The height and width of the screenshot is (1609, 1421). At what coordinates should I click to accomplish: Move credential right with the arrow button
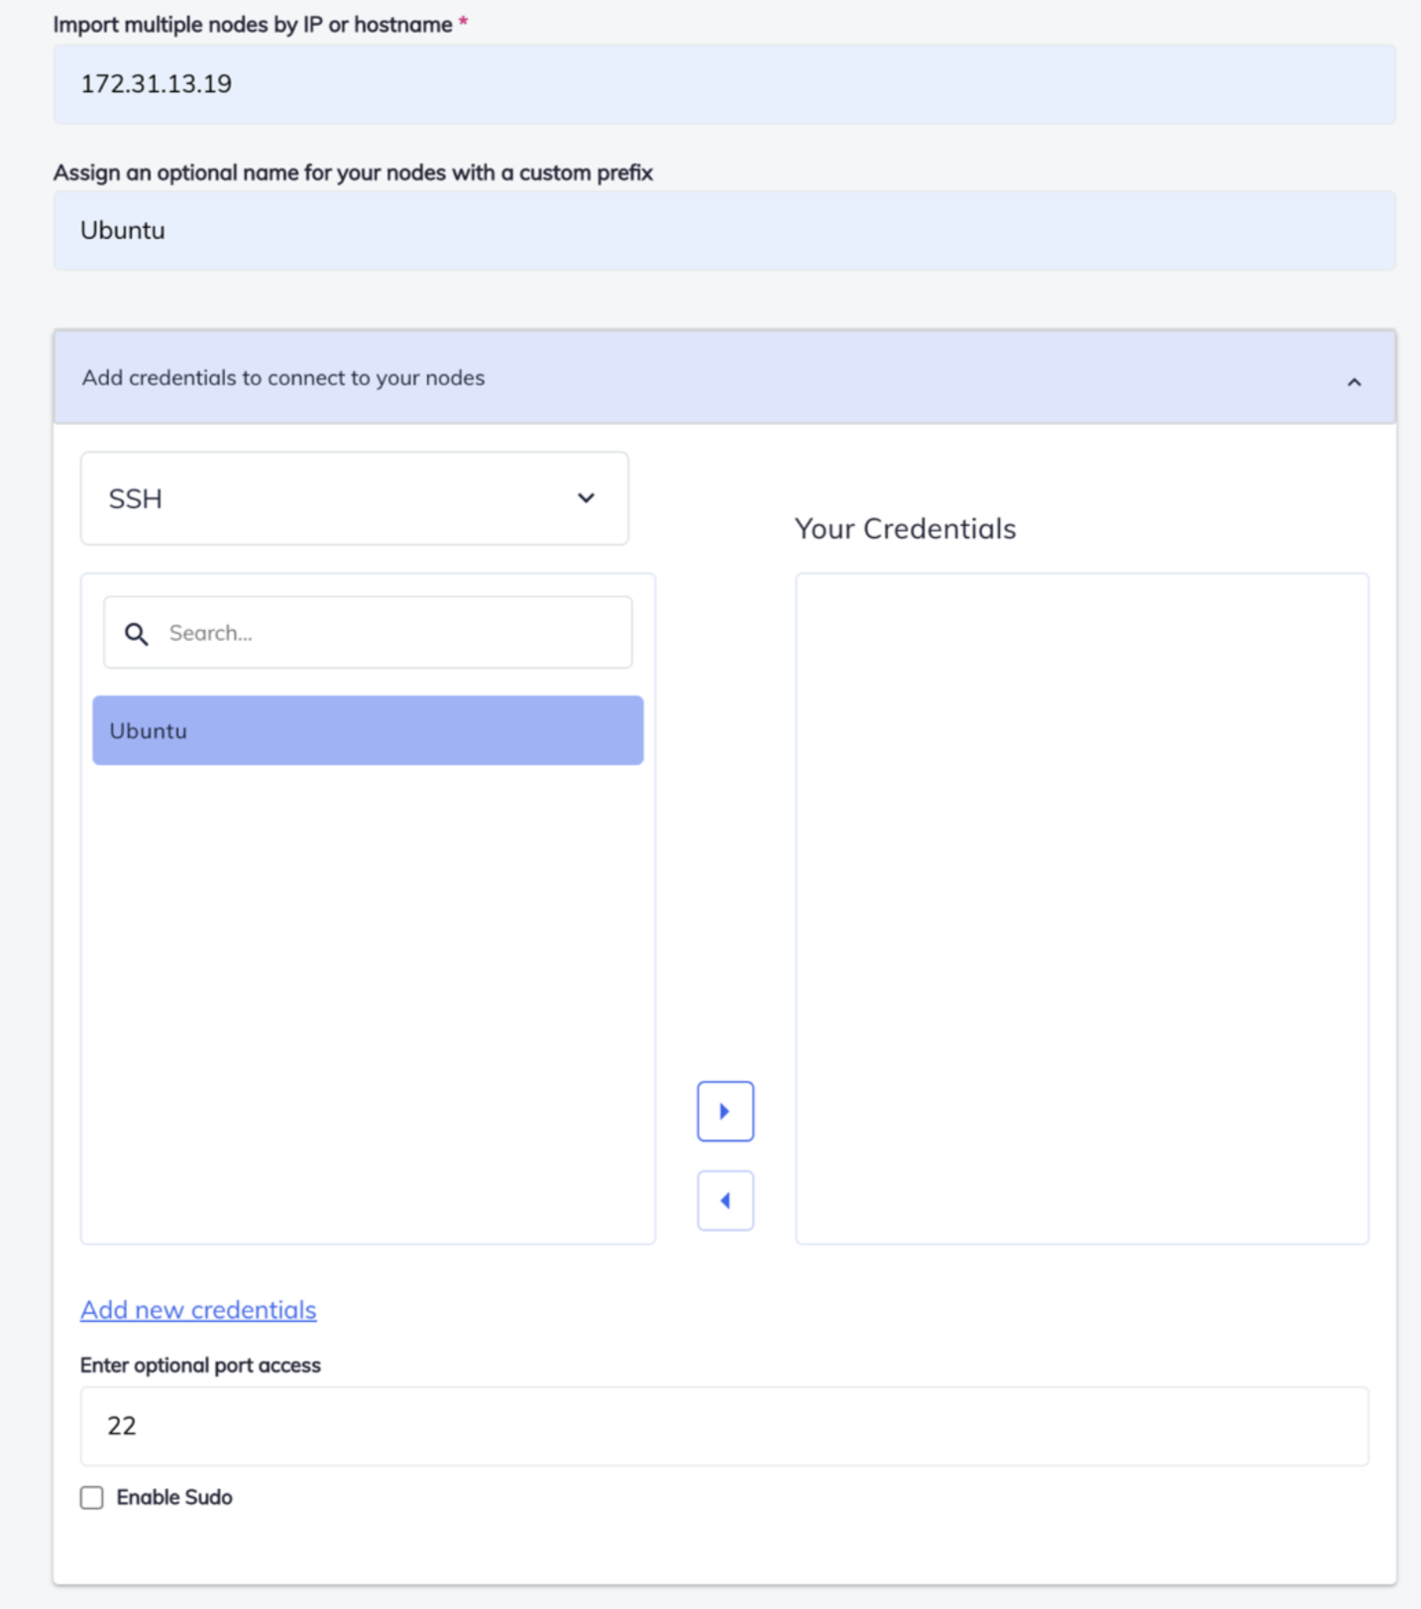coord(724,1111)
